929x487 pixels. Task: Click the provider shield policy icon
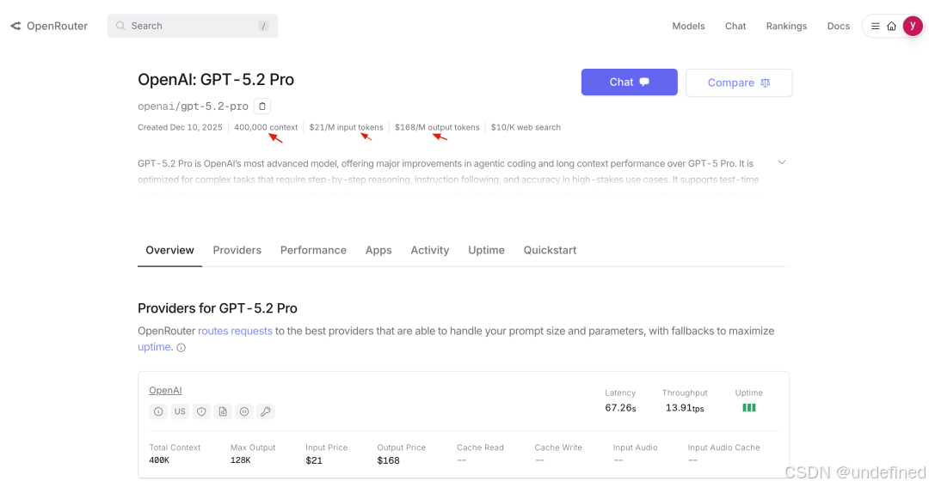(201, 412)
